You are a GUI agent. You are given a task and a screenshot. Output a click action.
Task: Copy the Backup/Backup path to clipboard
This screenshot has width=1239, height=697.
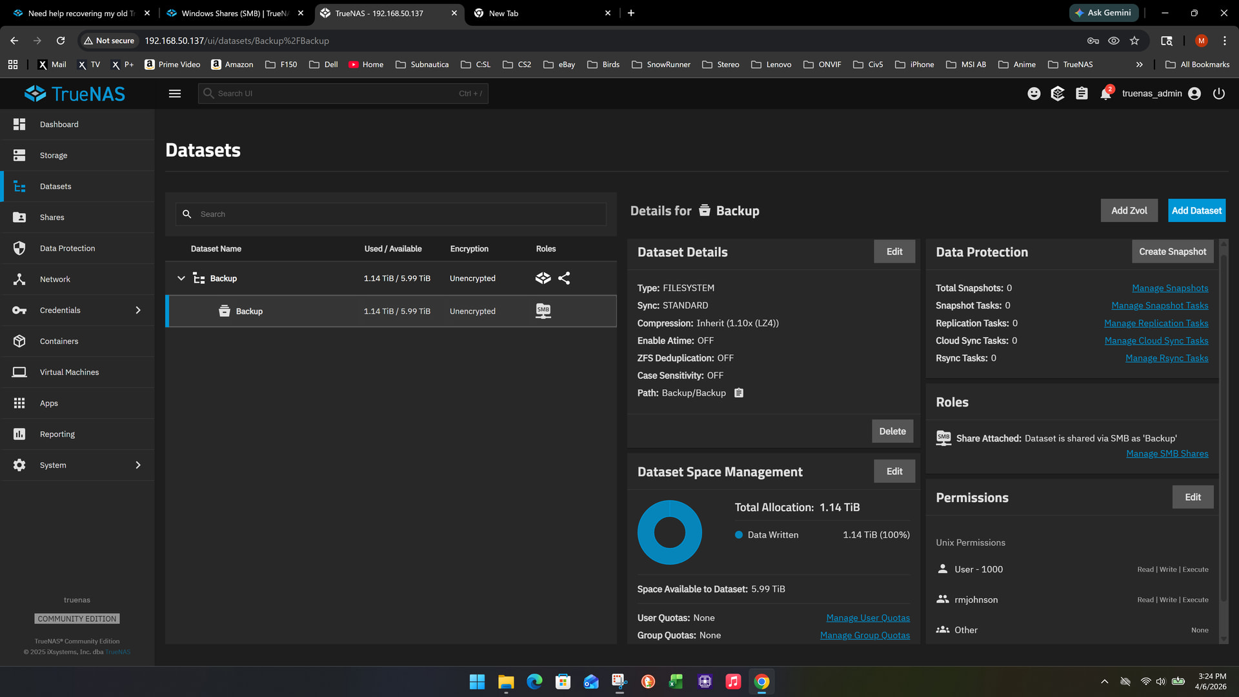(739, 393)
